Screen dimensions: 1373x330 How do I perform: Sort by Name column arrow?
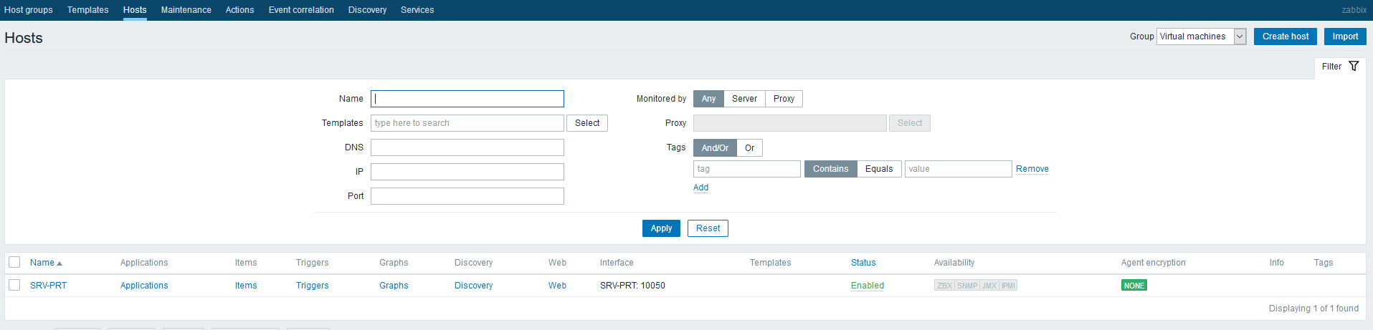[x=60, y=263]
